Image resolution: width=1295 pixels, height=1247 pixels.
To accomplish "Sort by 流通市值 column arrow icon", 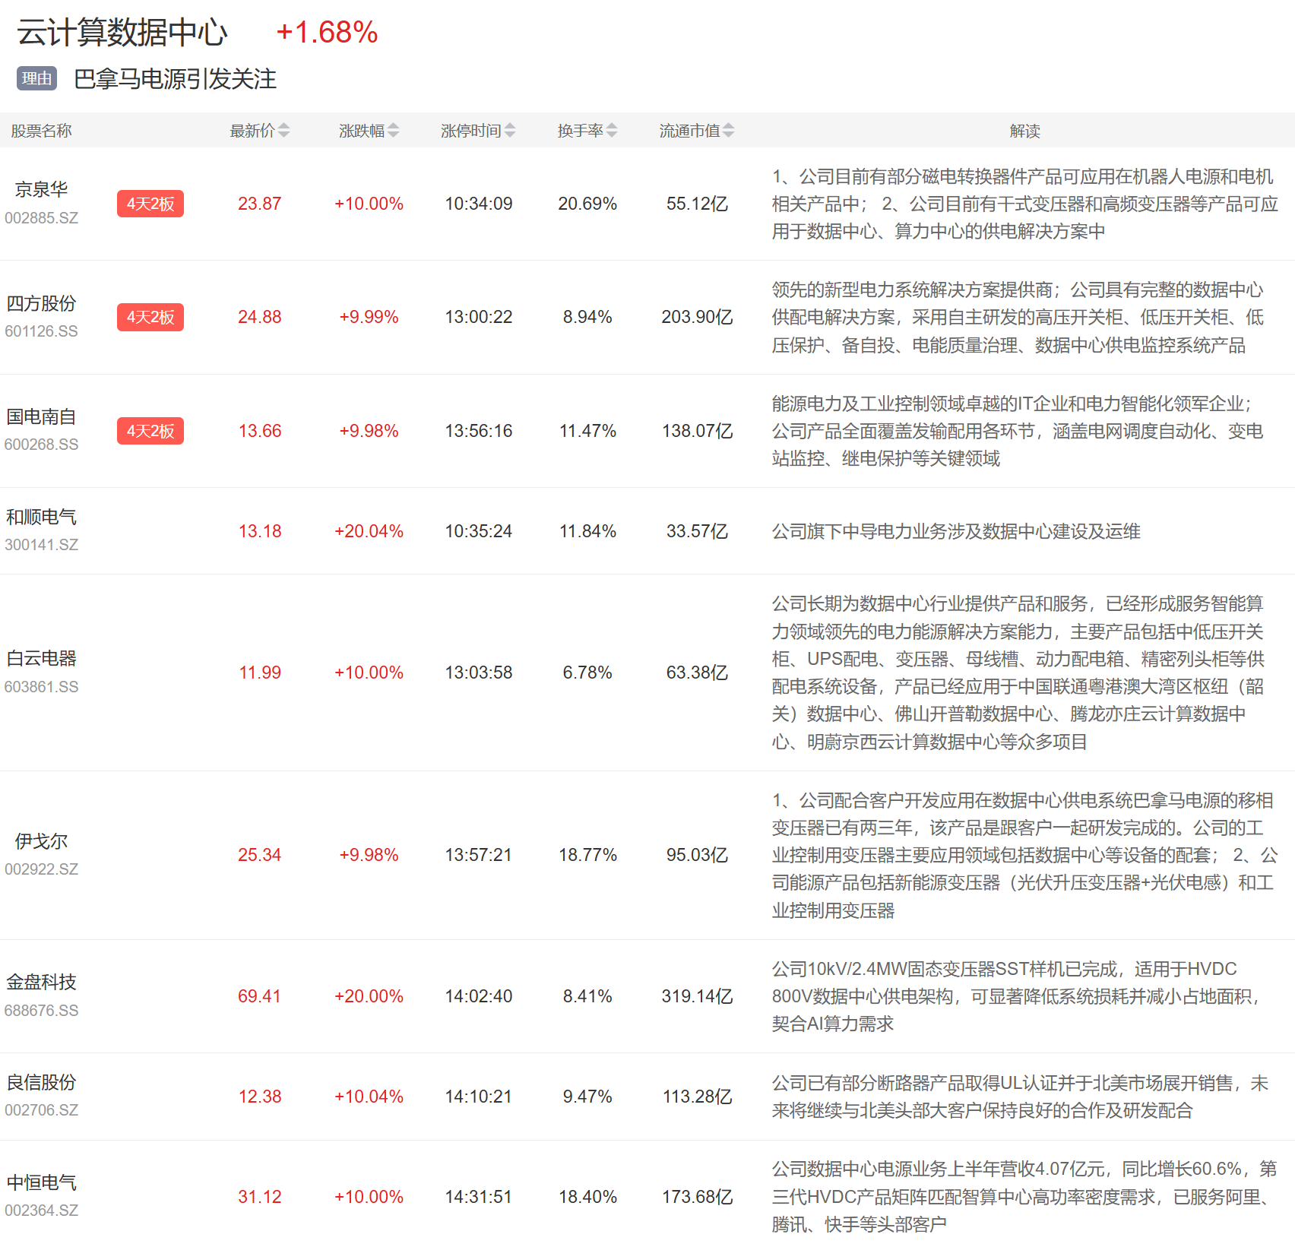I will (x=728, y=131).
